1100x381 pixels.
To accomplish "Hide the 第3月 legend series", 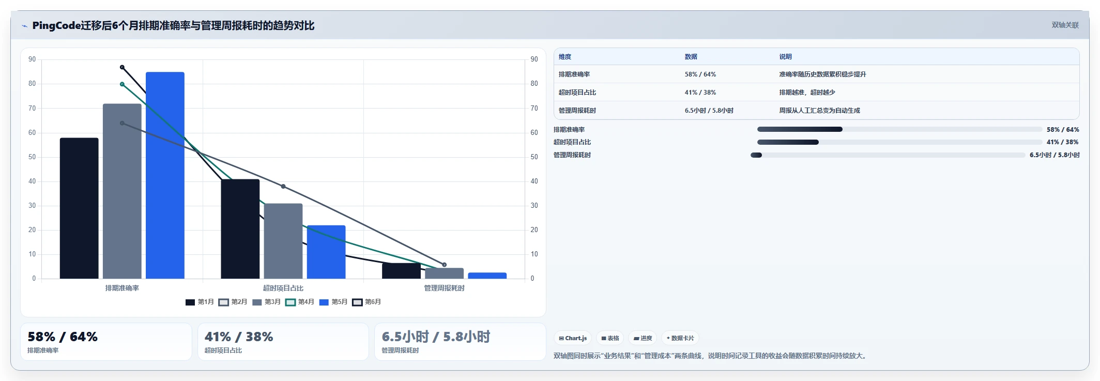I will click(x=266, y=302).
